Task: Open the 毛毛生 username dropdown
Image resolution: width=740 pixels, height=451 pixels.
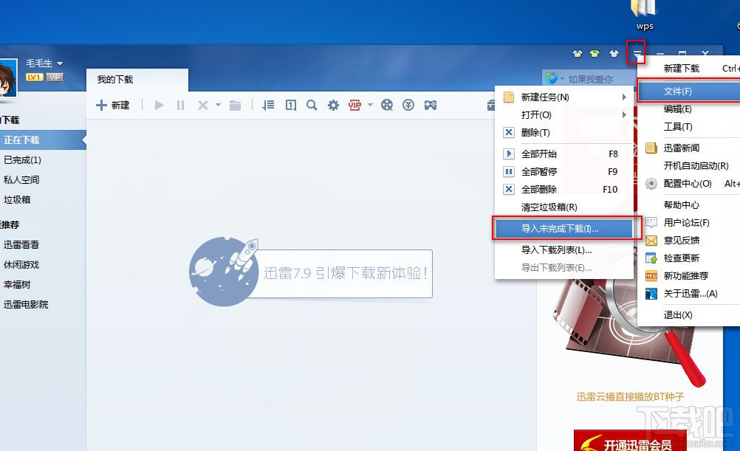Action: coord(44,63)
